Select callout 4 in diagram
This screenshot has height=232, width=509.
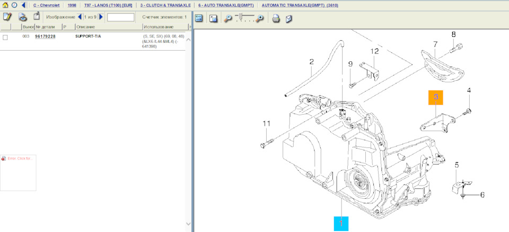point(469,91)
